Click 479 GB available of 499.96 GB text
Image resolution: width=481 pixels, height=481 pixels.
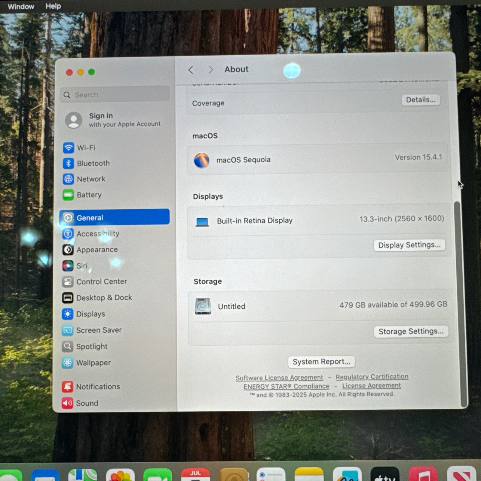[393, 305]
